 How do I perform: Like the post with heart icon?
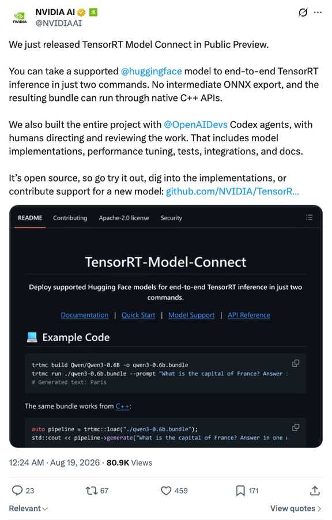click(166, 491)
